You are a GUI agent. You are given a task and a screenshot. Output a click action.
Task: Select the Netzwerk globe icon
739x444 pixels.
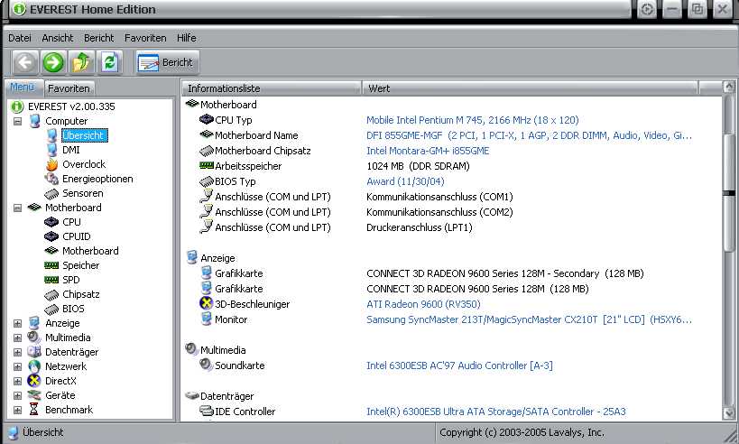[34, 366]
